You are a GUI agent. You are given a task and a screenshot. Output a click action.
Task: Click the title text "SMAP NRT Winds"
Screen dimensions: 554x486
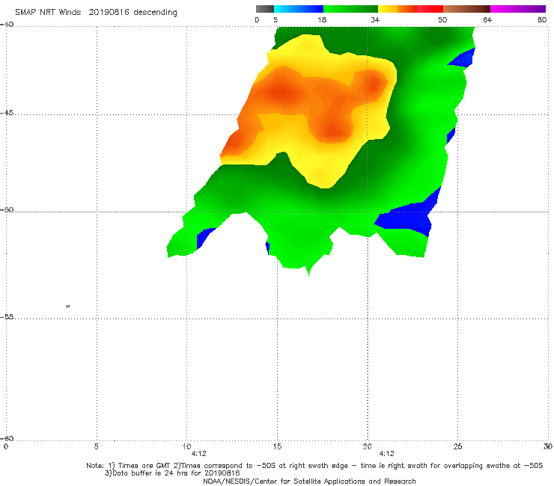click(x=48, y=12)
